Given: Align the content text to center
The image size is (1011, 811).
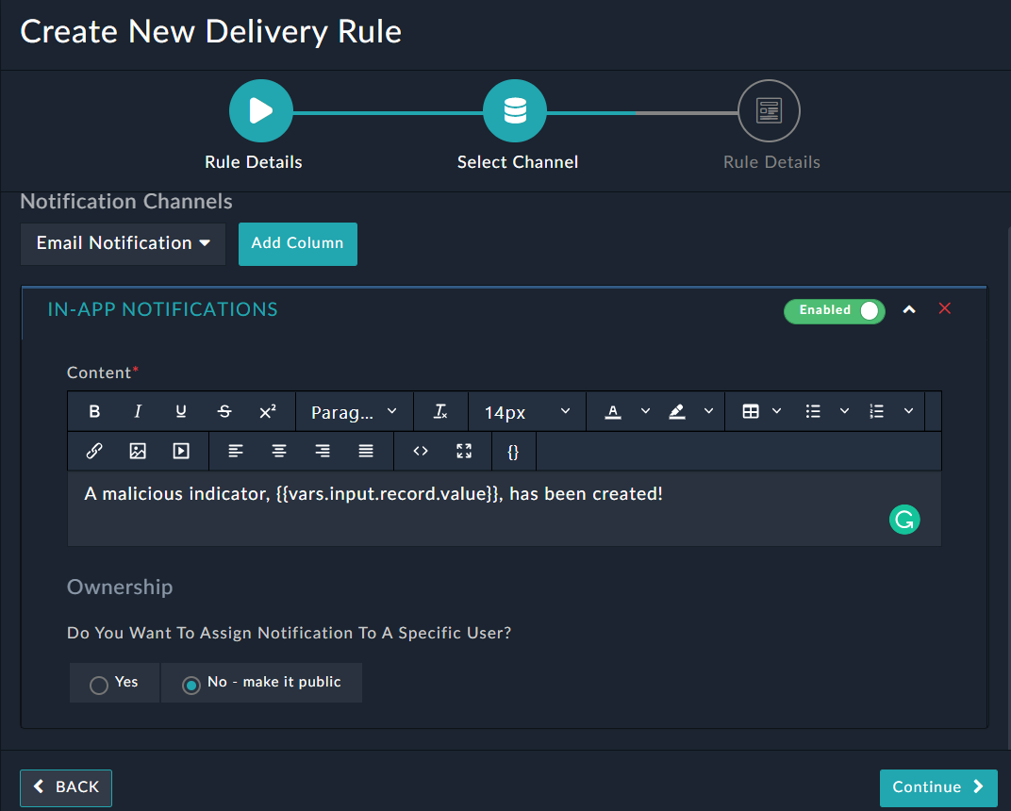Looking at the screenshot, I should (x=279, y=451).
